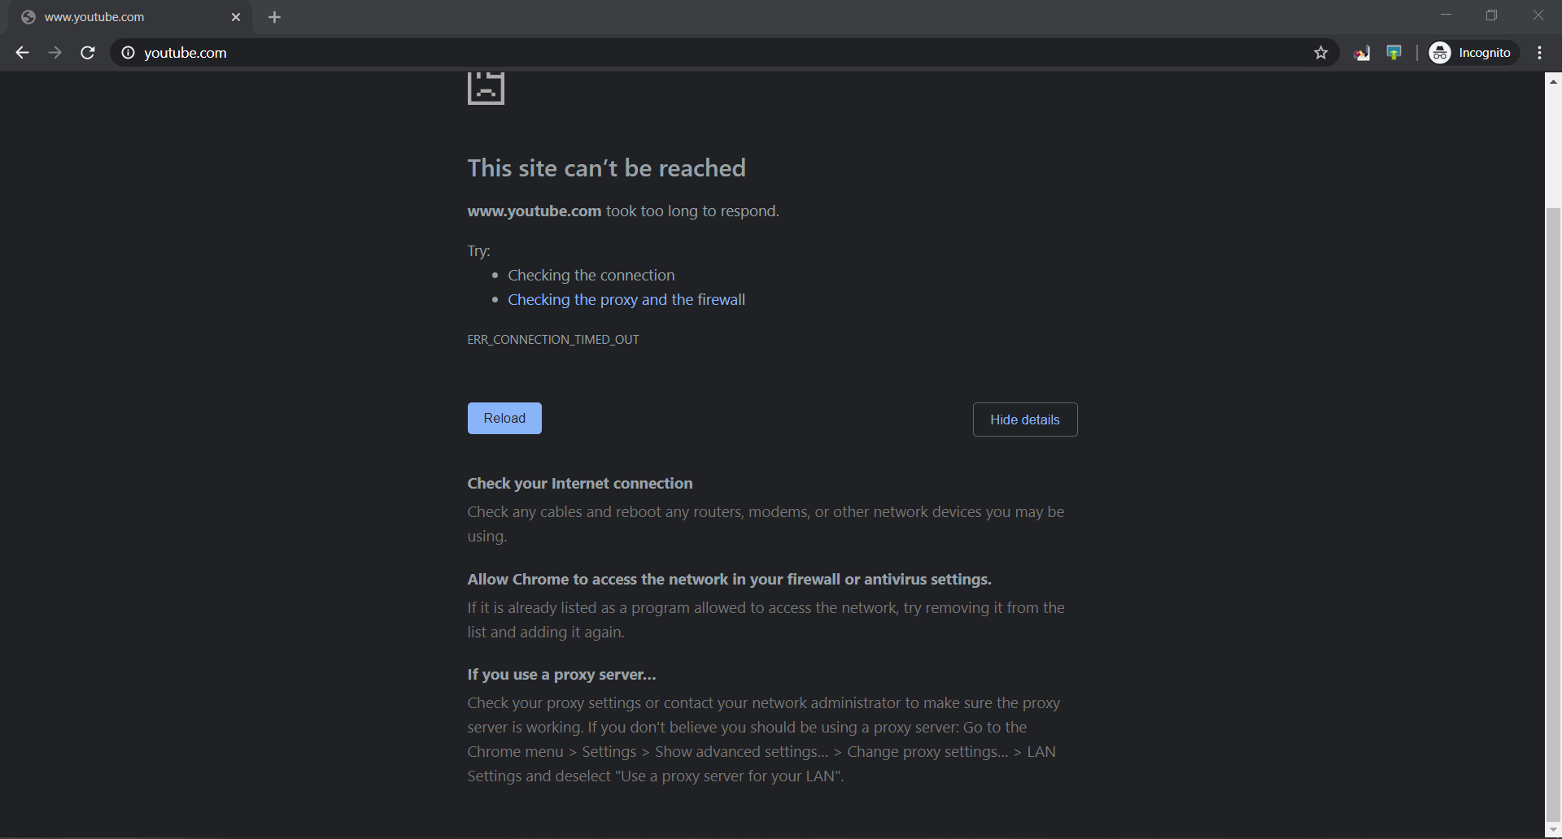
Task: Close the www.youtube.com tab
Action: click(236, 17)
